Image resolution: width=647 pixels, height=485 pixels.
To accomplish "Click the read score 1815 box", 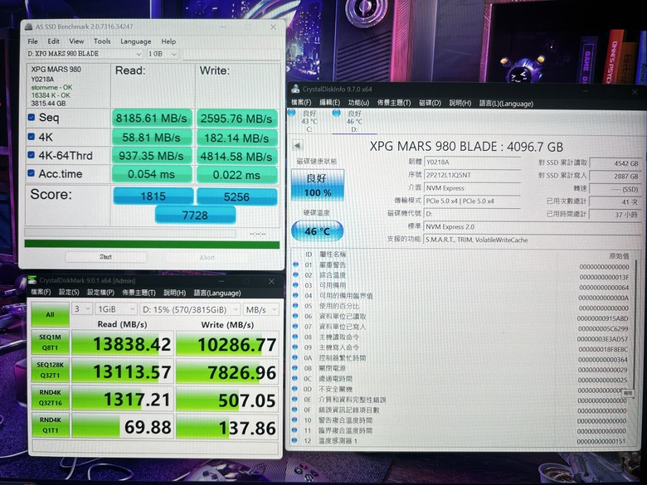I will tap(153, 196).
